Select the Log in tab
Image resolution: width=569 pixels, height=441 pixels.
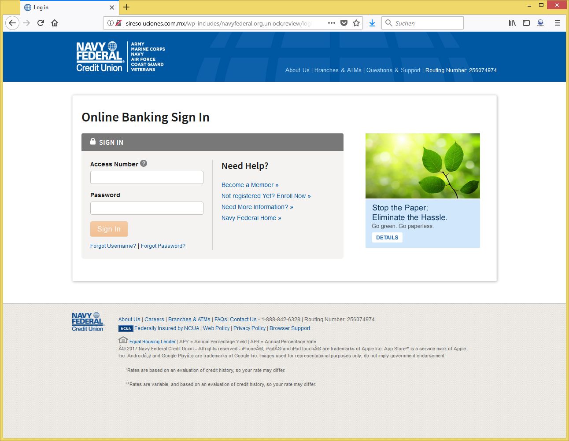(x=69, y=7)
